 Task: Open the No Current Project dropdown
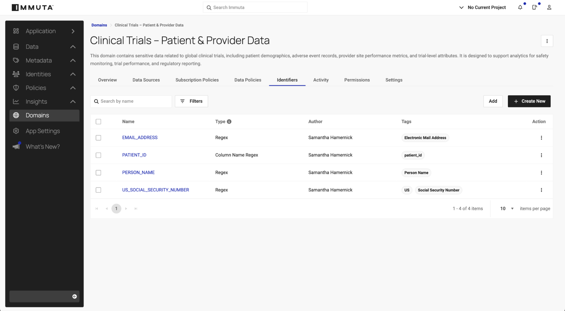(482, 7)
